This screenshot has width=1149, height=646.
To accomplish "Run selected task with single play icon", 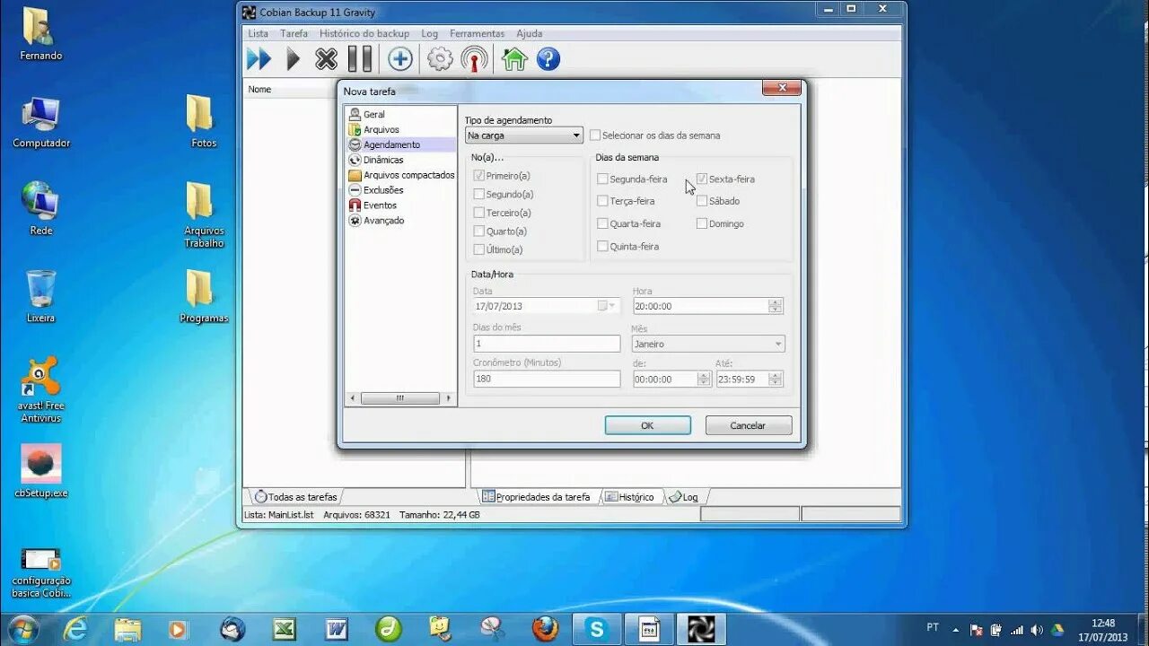I will [x=293, y=59].
